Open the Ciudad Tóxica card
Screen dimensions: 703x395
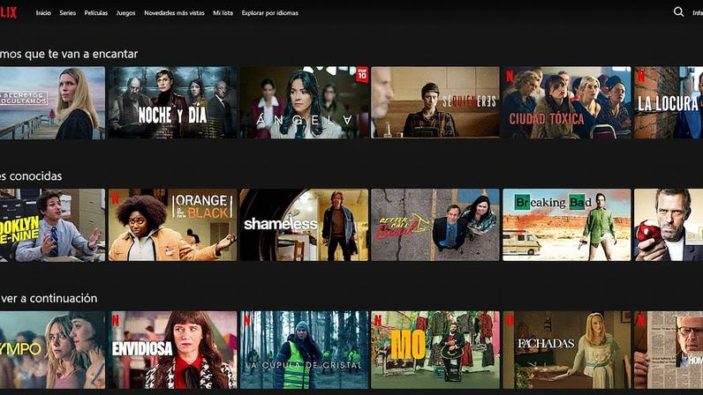click(567, 102)
